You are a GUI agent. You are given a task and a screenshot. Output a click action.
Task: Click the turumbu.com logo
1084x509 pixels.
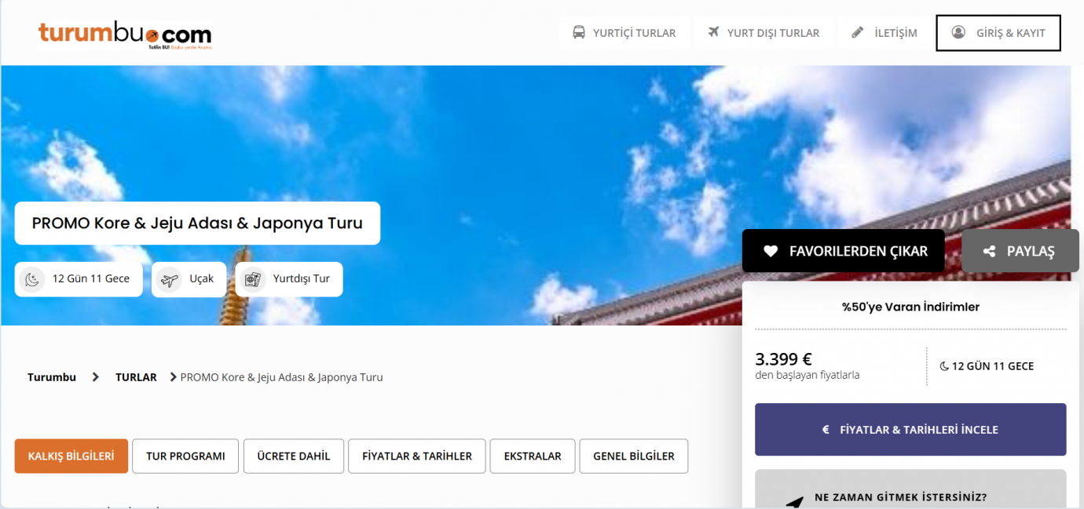click(x=125, y=35)
